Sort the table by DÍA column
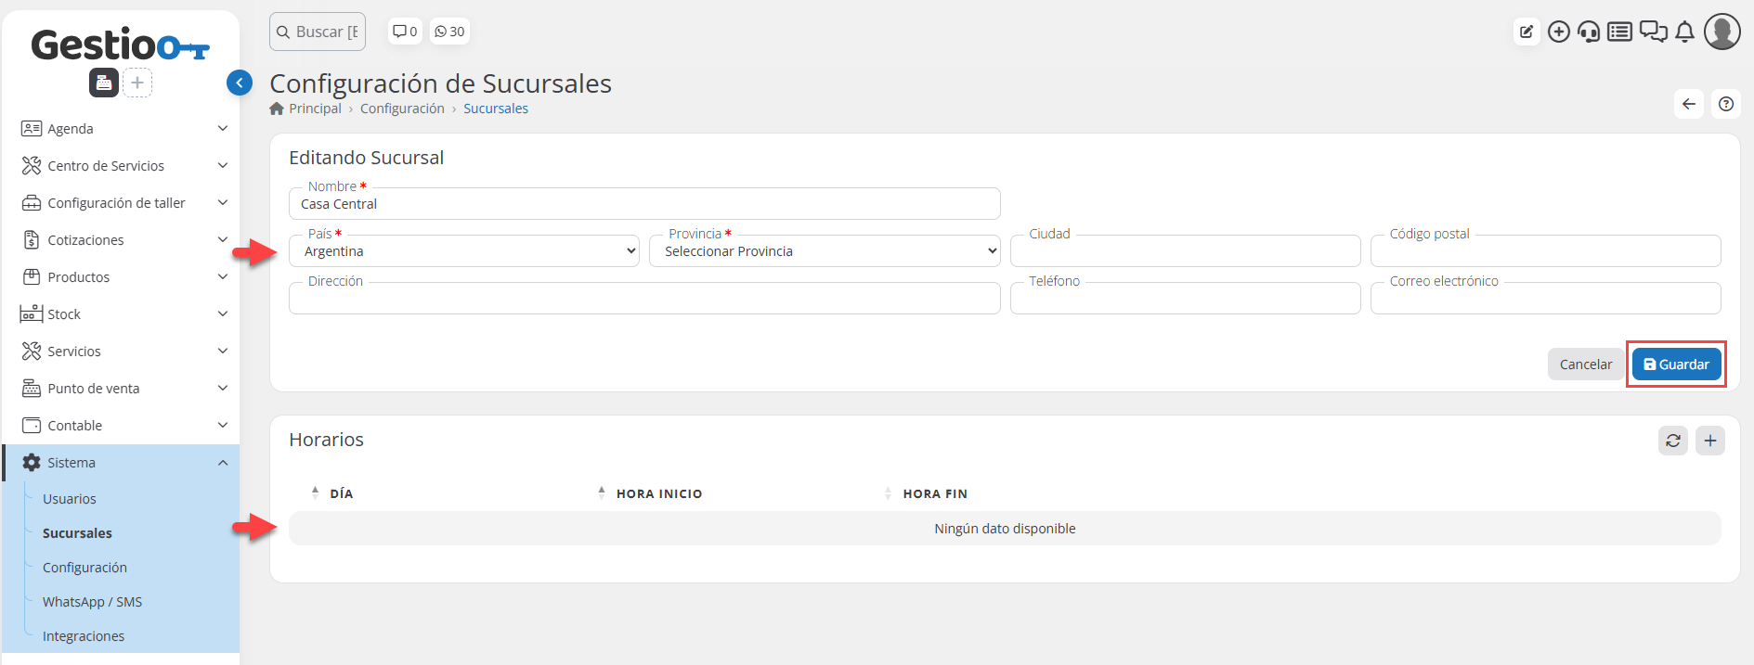This screenshot has width=1754, height=665. (341, 493)
